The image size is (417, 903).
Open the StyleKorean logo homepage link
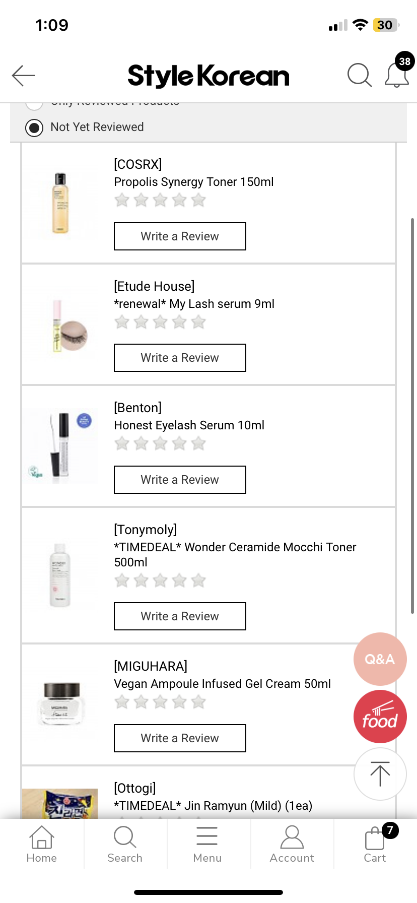coord(208,76)
